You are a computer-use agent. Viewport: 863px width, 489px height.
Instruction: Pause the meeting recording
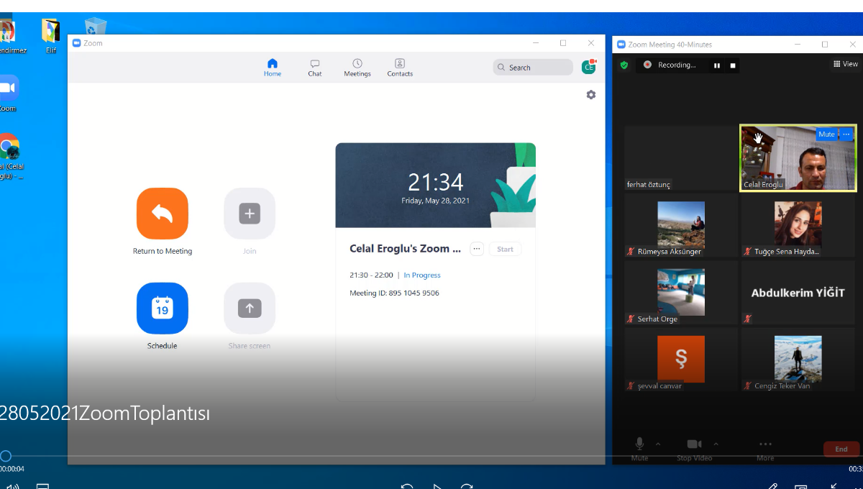coord(717,65)
